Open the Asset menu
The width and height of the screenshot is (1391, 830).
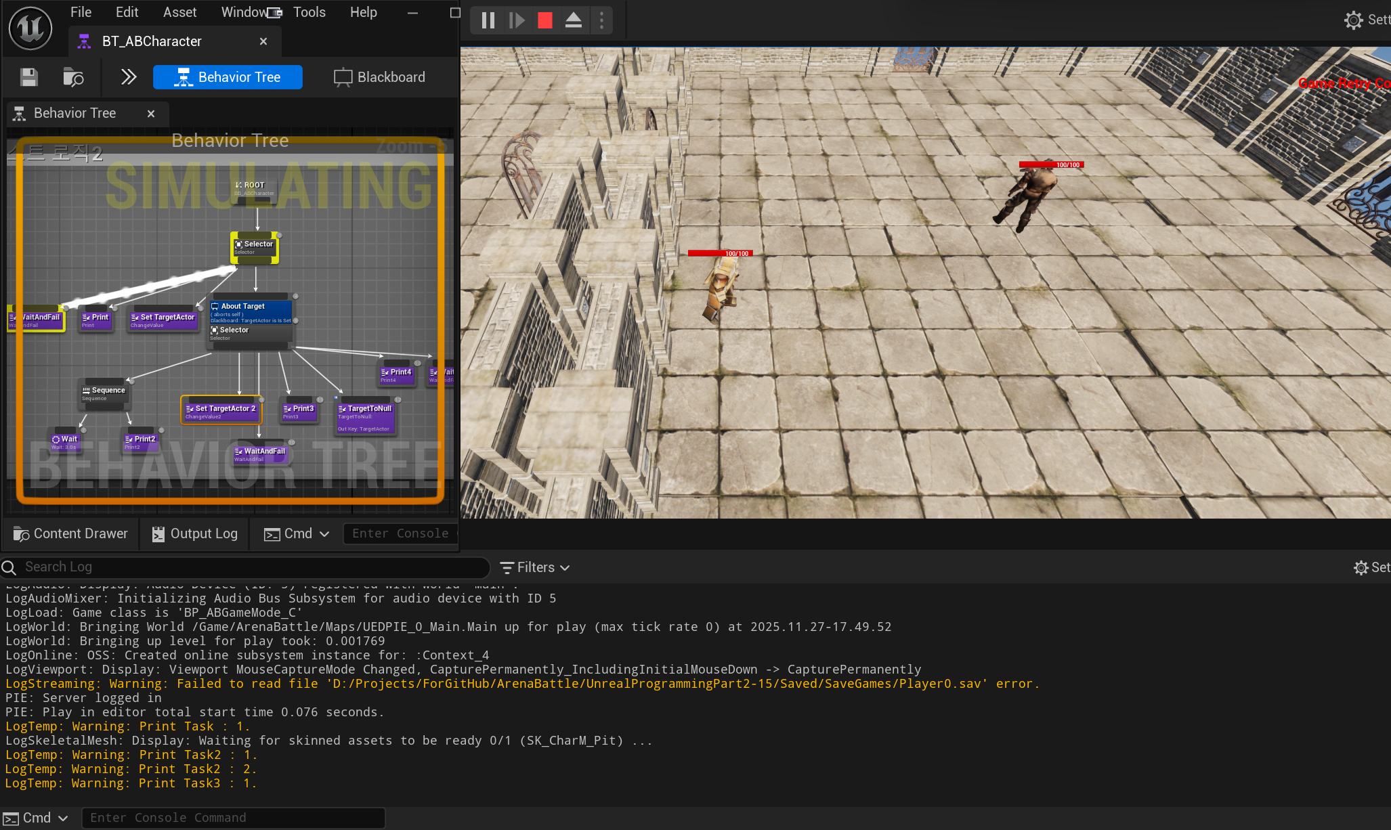tap(179, 12)
